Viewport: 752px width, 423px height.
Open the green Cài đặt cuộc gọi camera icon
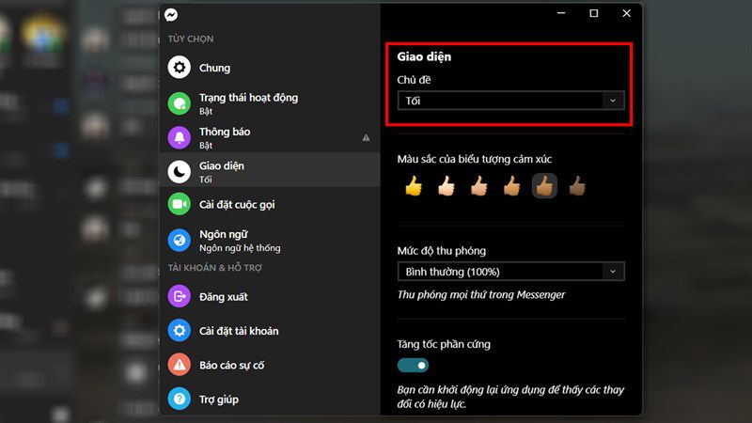pyautogui.click(x=180, y=204)
